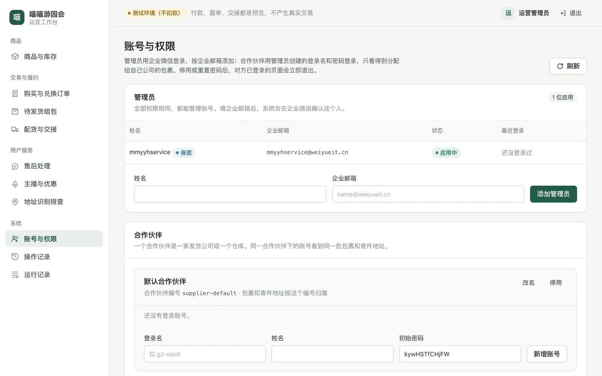Click the 测试环境（不扣款）banner tag
The image size is (602, 376).
155,13
